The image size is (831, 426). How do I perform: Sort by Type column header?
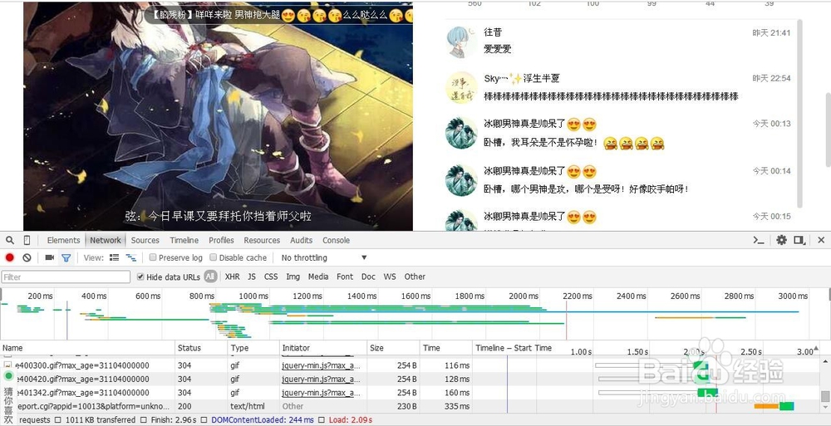253,348
